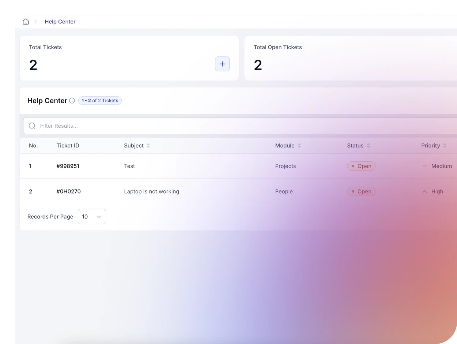Sort by Priority column arrows
Viewport: 457px width, 344px height.
pos(445,146)
